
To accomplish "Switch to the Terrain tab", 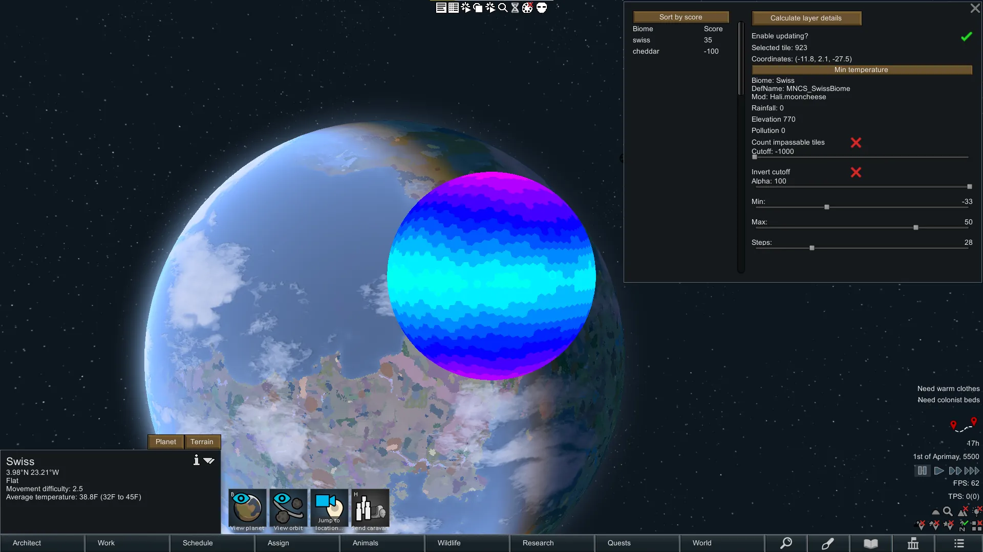I will pyautogui.click(x=202, y=442).
